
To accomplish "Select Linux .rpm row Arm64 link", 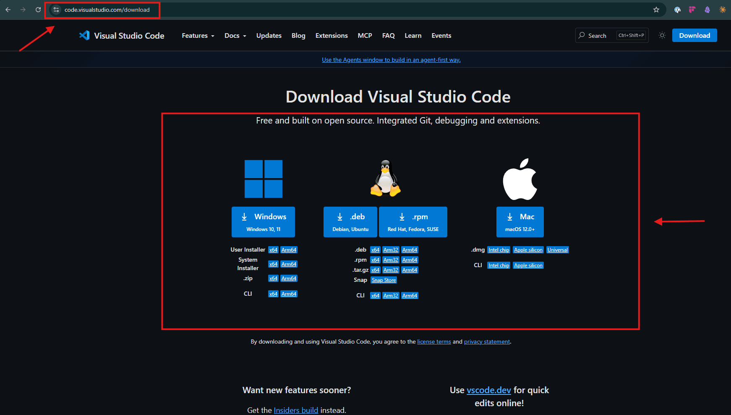I will (x=410, y=260).
